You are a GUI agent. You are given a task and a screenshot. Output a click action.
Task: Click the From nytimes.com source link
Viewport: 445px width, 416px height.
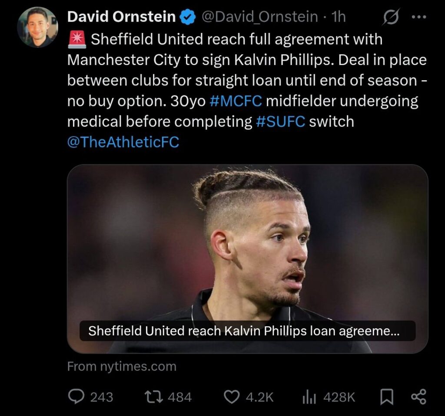click(x=122, y=367)
